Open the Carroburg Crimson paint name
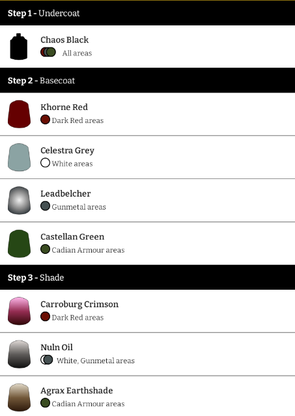The height and width of the screenshot is (416, 295). (79, 304)
